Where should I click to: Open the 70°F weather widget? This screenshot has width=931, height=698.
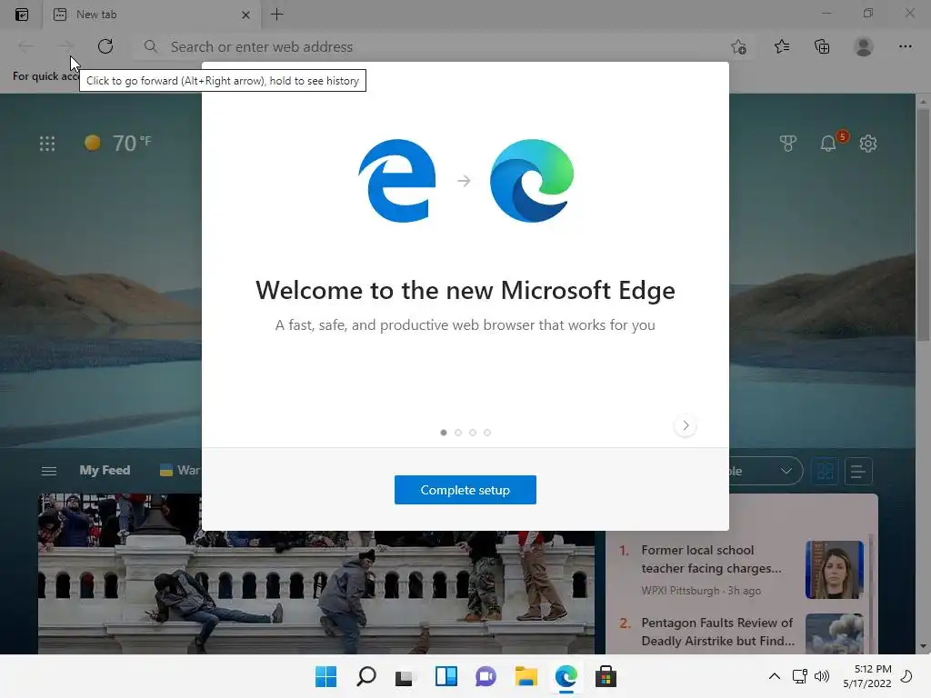(117, 143)
